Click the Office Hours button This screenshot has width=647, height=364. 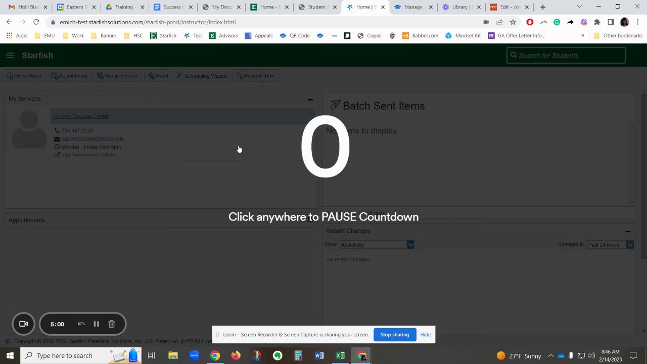click(24, 76)
